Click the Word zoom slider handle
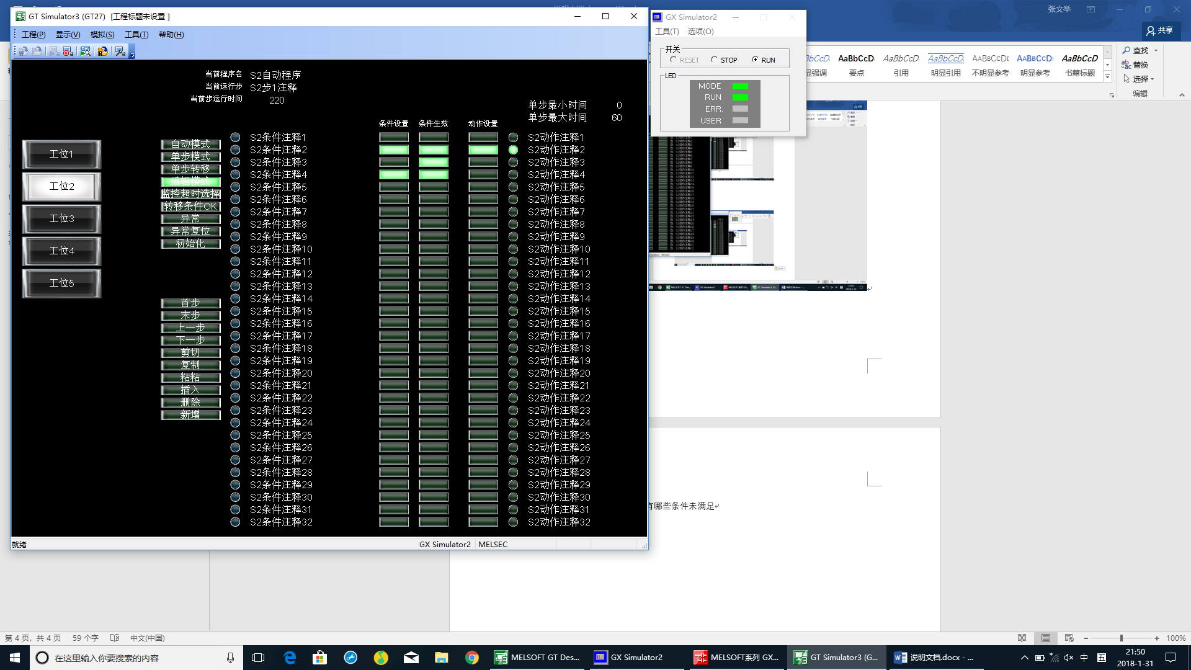This screenshot has width=1191, height=670. 1121,638
